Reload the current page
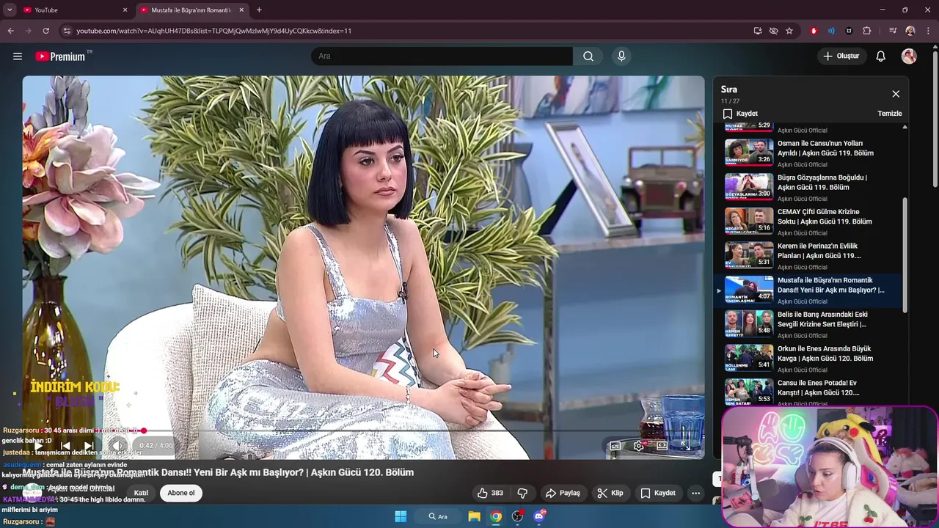939x528 pixels. [x=45, y=31]
